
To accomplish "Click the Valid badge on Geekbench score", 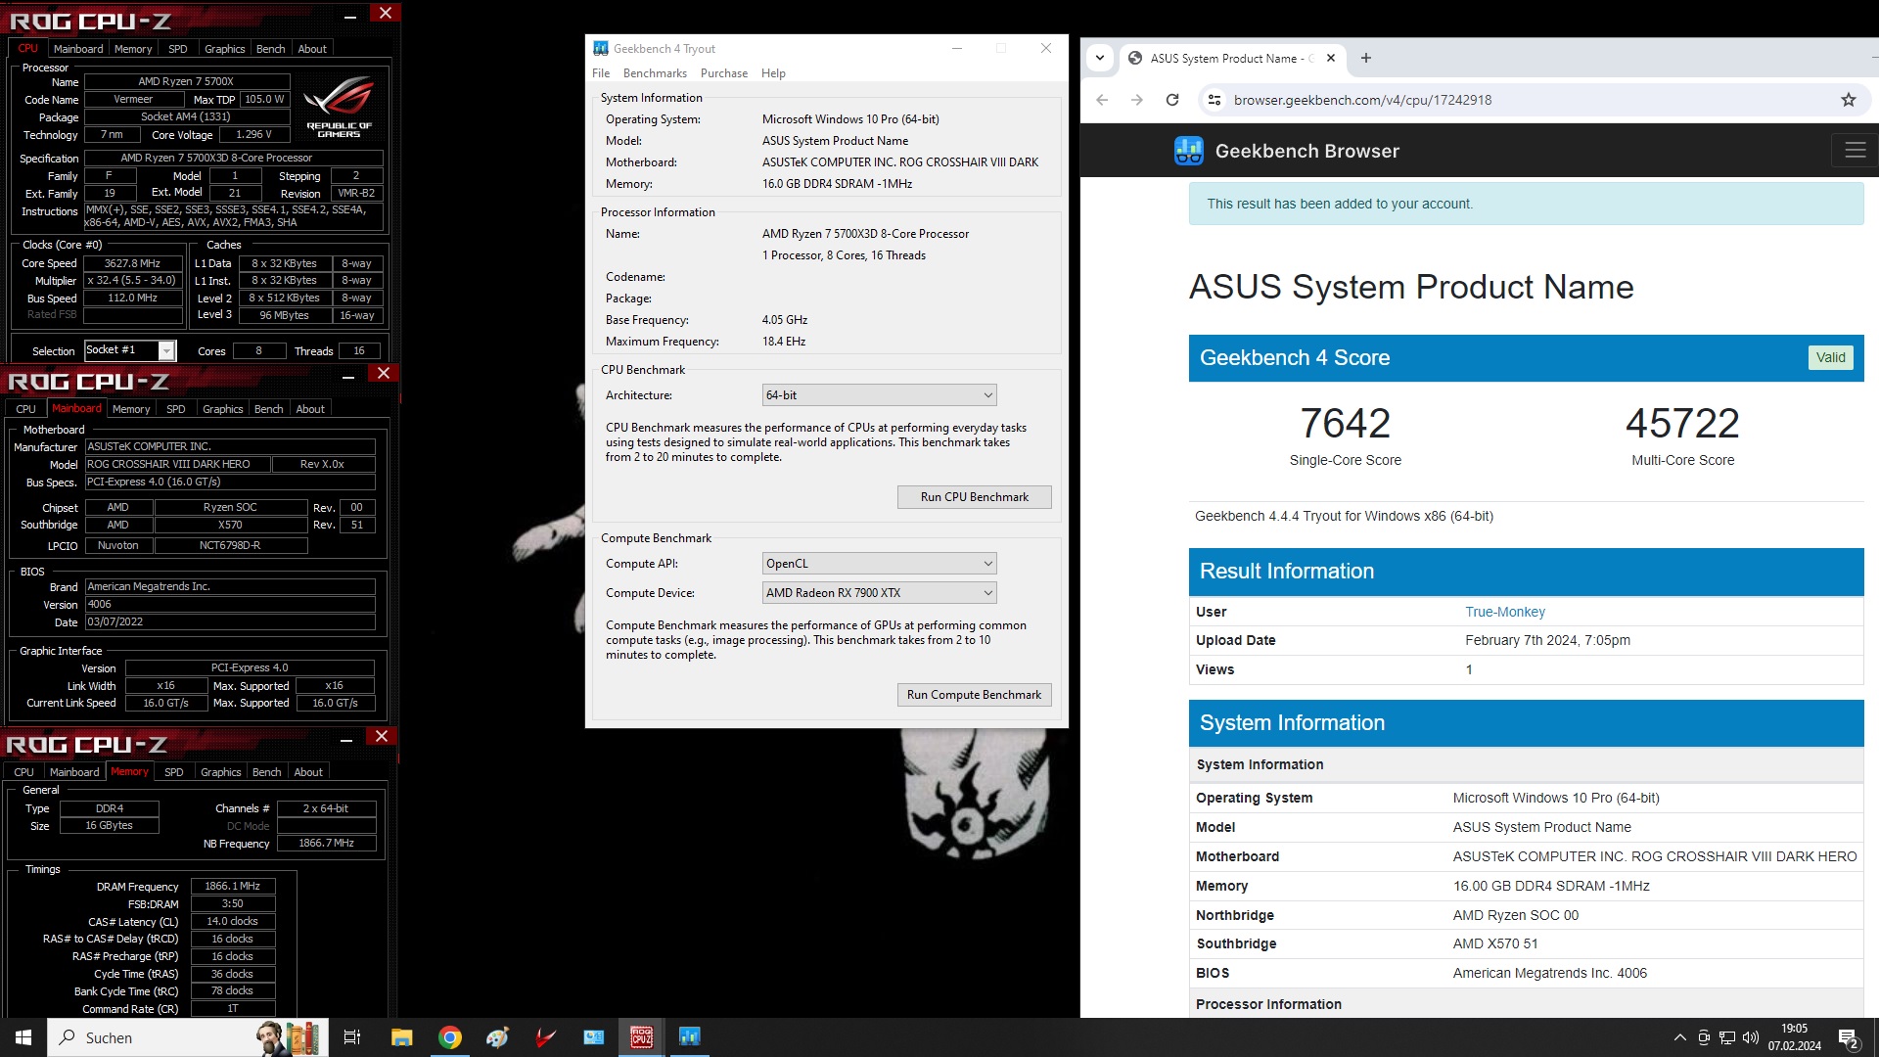I will pos(1830,357).
